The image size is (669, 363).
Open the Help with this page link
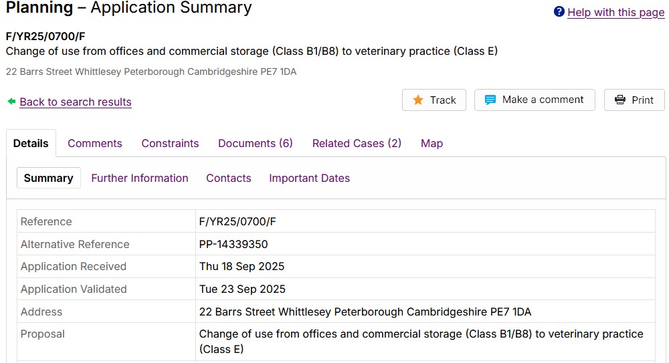point(615,12)
